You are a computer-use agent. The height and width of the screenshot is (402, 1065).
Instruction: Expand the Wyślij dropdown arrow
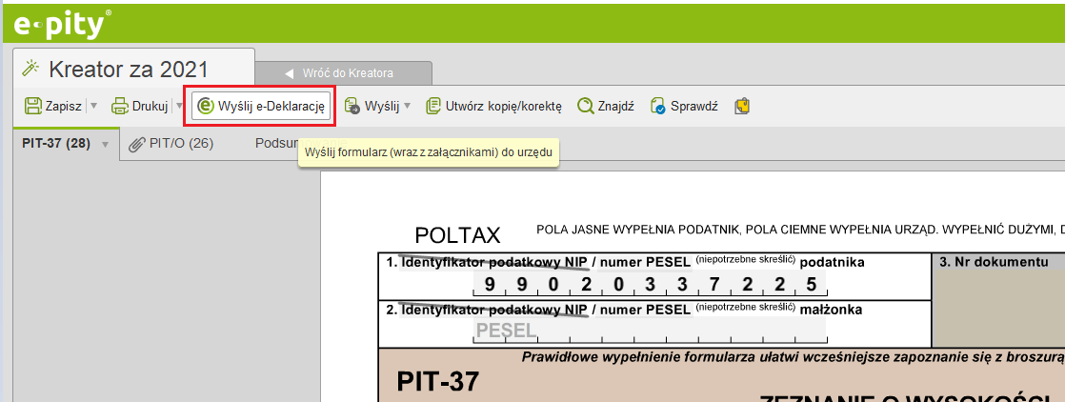click(x=407, y=106)
